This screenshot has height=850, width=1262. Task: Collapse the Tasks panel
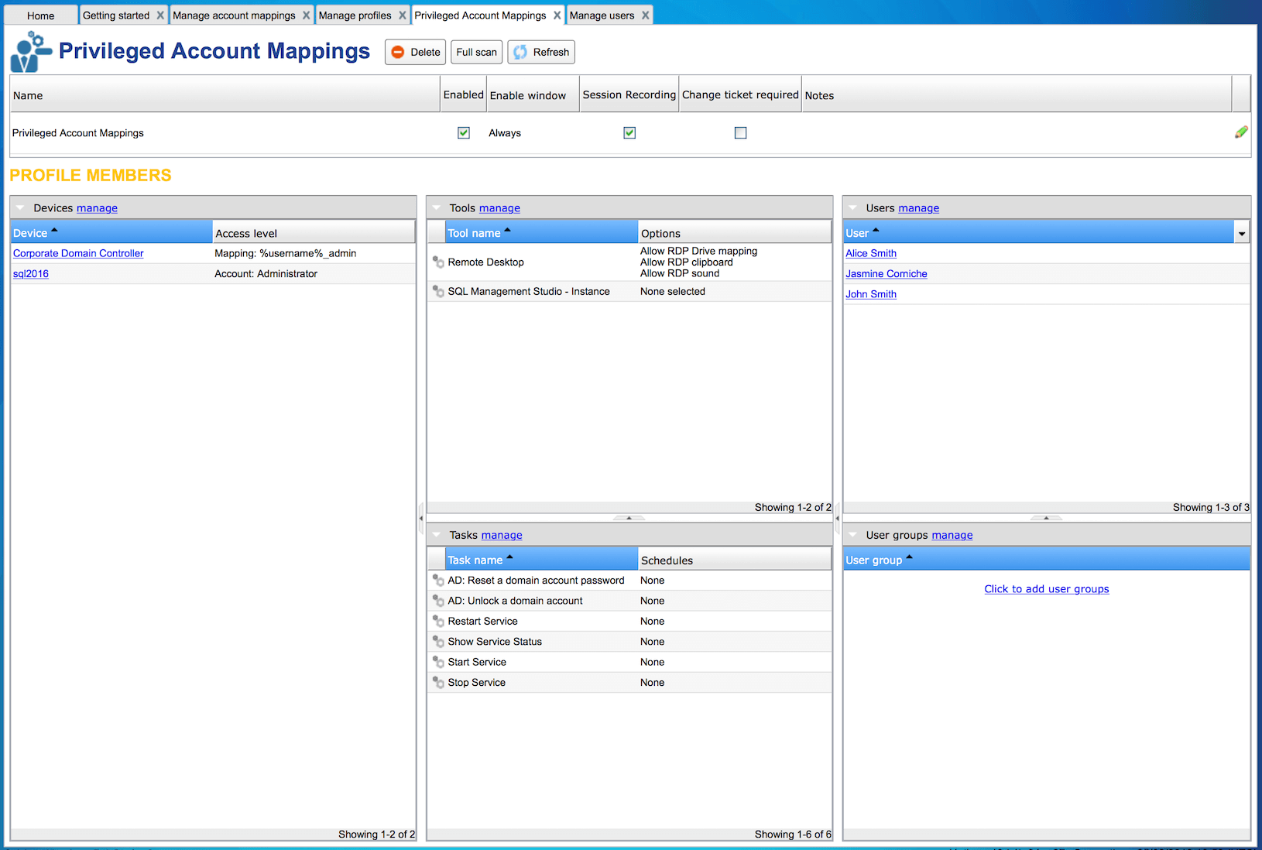point(437,535)
